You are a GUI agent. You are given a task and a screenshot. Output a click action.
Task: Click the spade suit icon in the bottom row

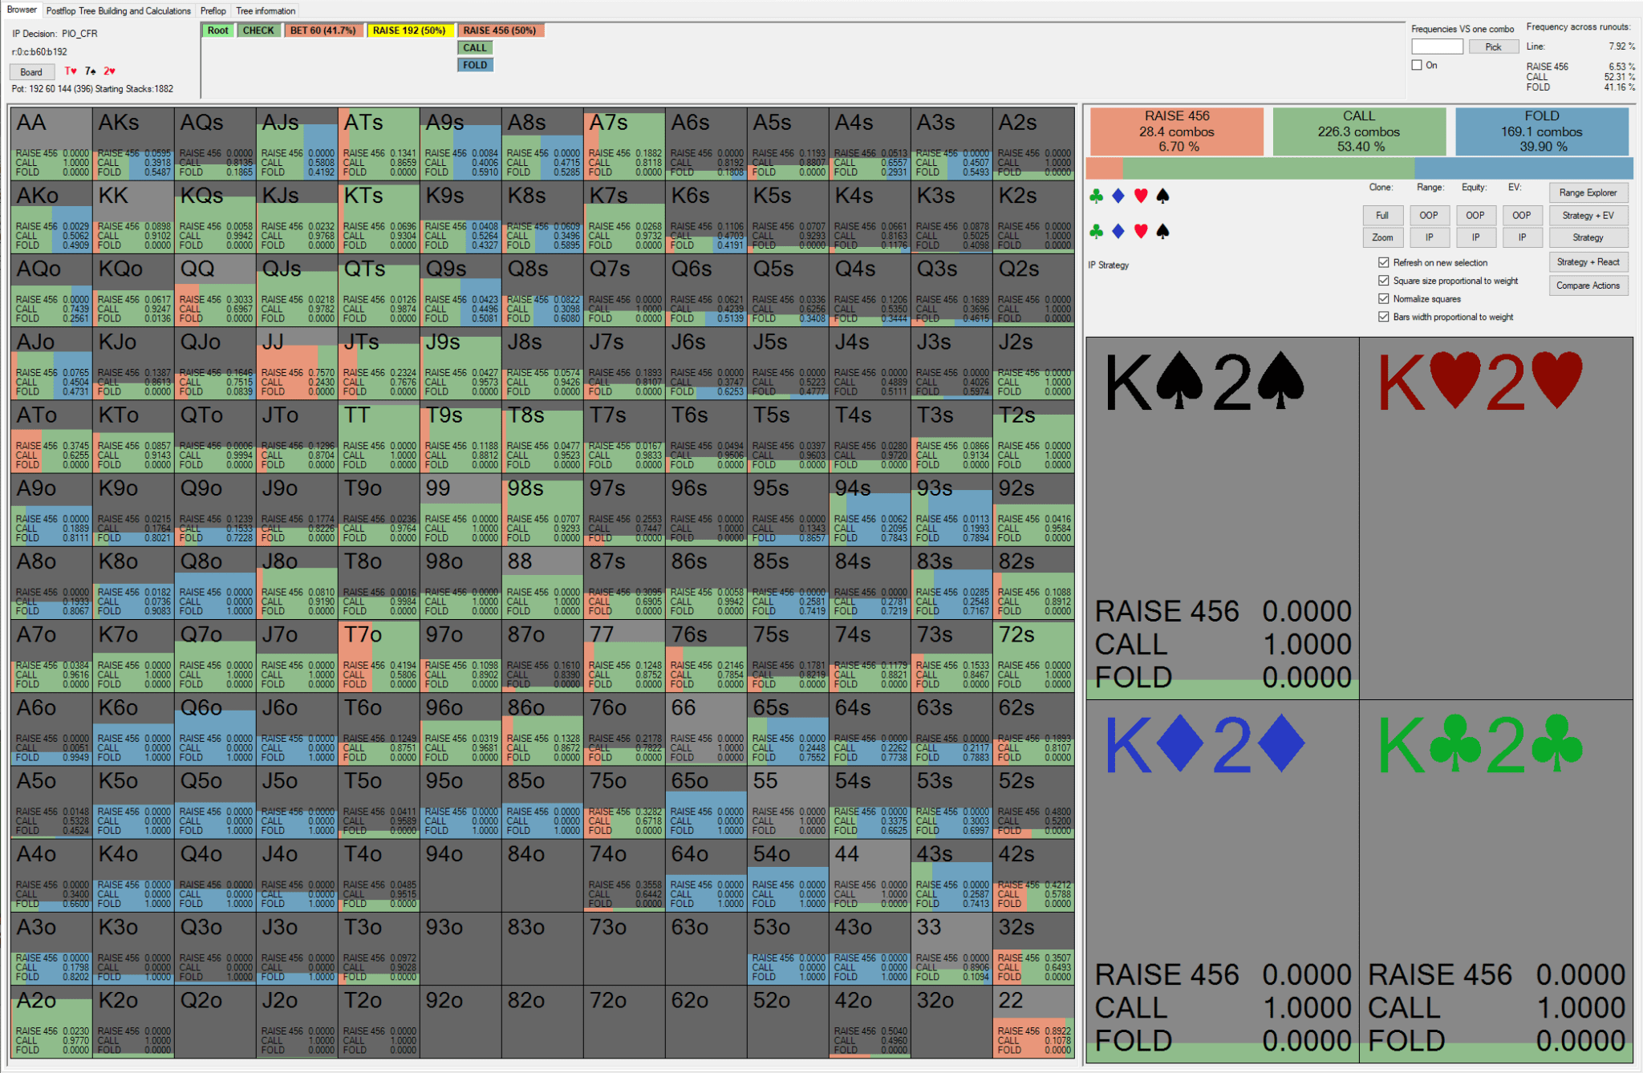(1162, 232)
